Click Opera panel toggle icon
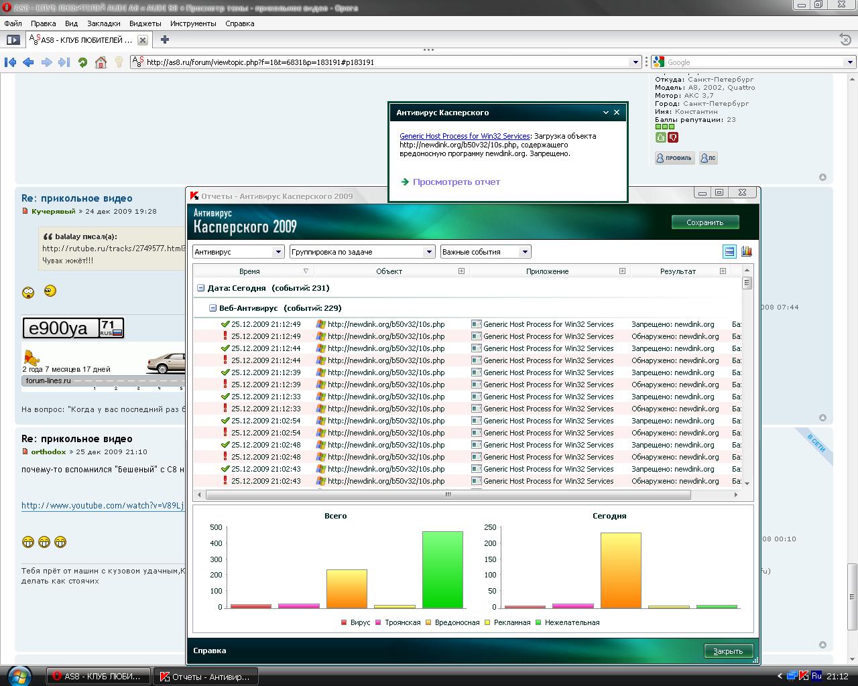Screen dimensions: 858x686 click(13, 40)
